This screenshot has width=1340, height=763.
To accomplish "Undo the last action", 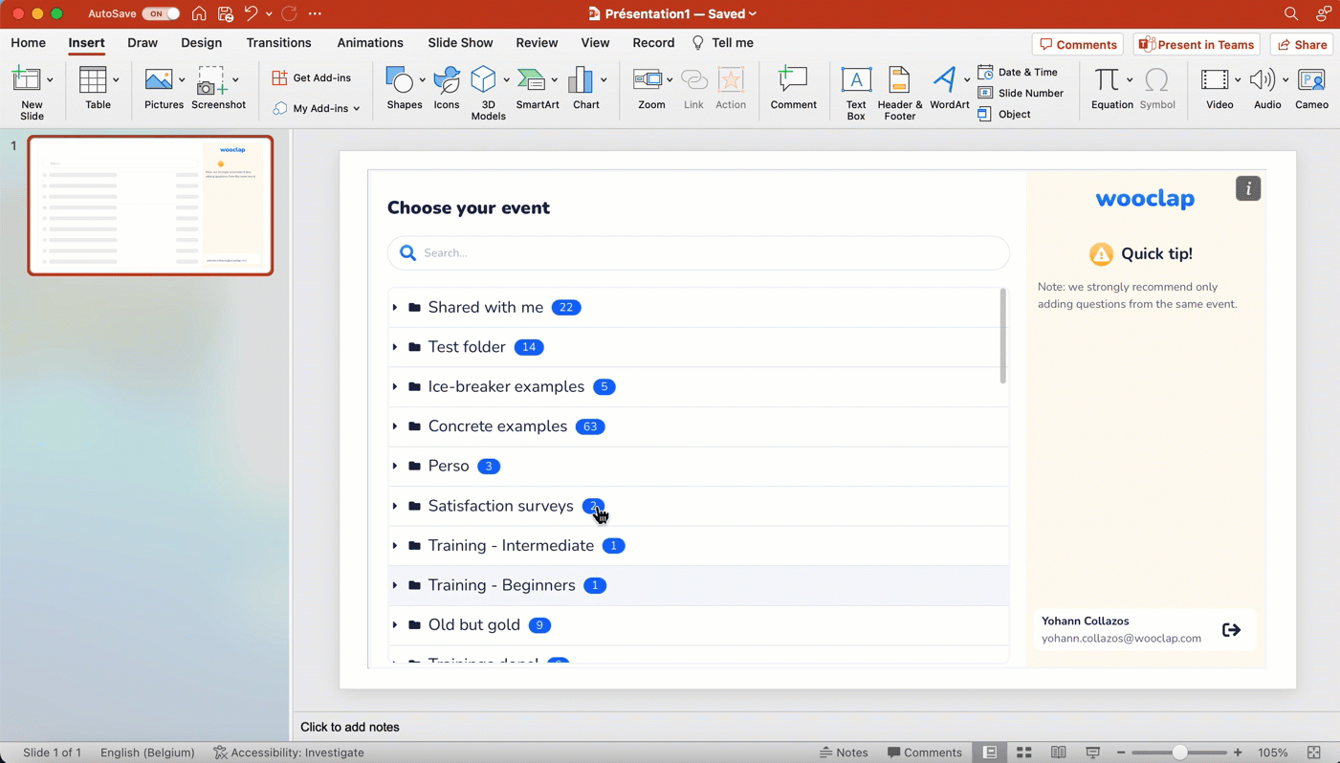I will (251, 13).
